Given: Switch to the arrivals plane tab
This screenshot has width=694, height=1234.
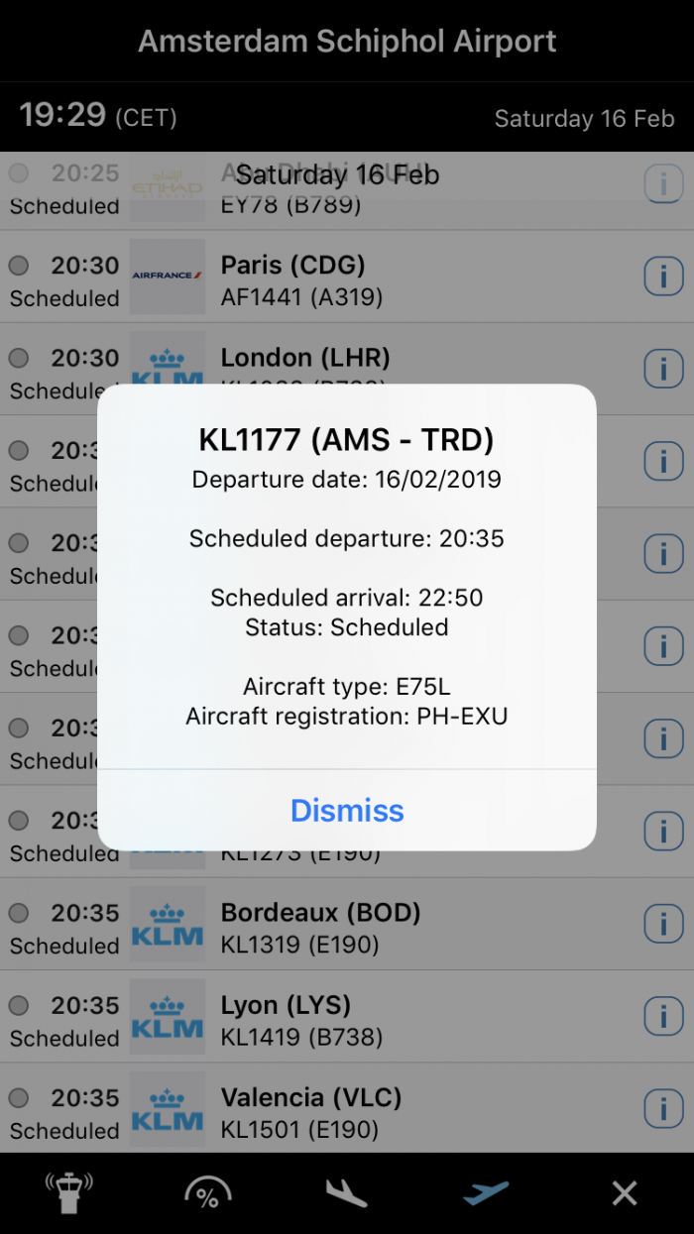Looking at the screenshot, I should [347, 1192].
